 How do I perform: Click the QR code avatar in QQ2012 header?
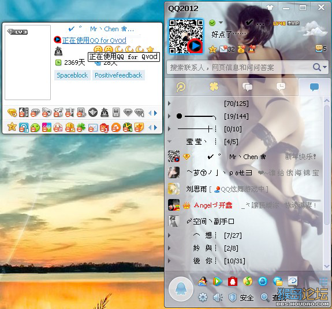[x=186, y=36]
